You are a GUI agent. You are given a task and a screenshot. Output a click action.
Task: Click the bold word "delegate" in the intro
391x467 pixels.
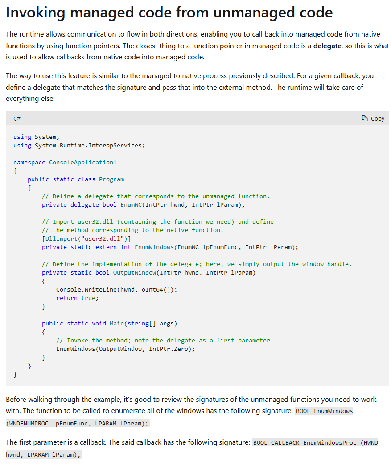pyautogui.click(x=327, y=46)
